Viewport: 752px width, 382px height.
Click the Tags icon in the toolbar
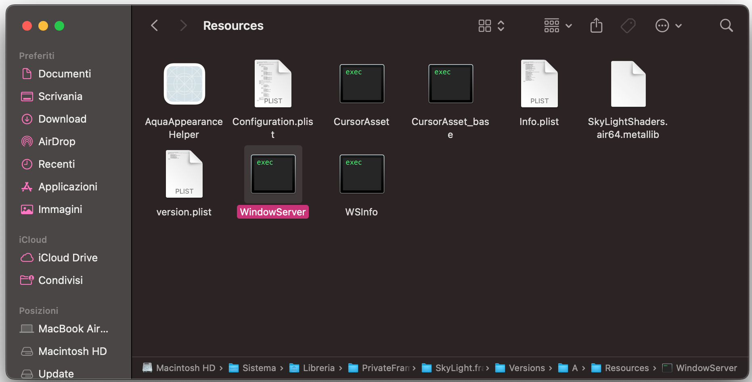628,25
